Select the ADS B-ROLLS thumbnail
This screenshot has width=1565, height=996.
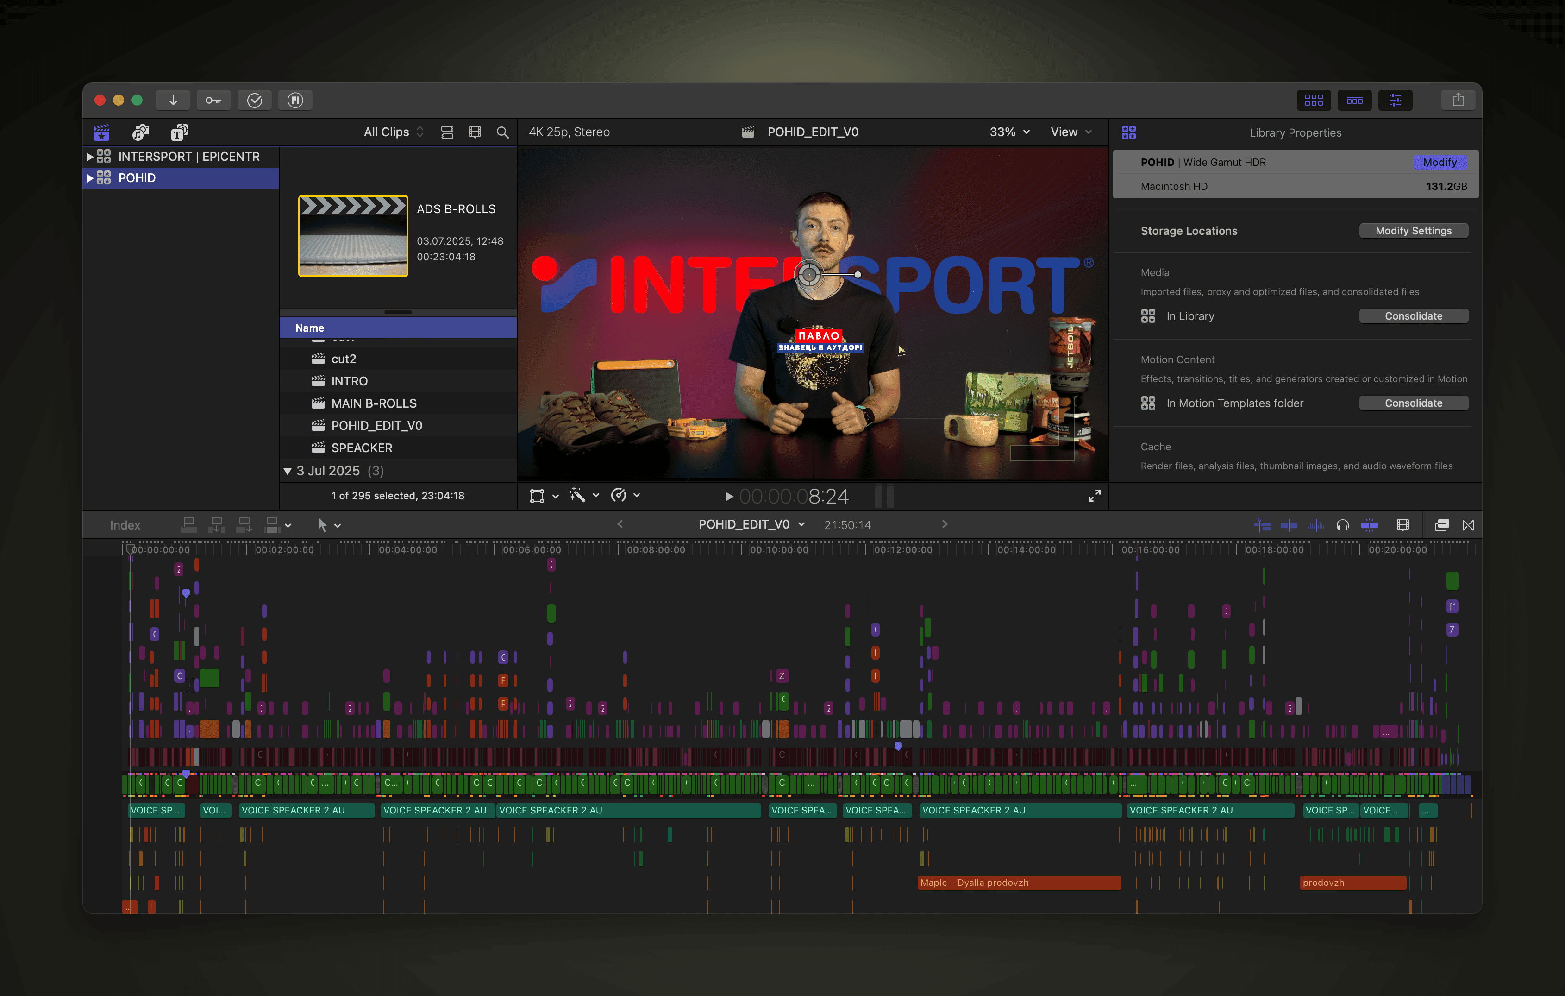[x=353, y=236]
